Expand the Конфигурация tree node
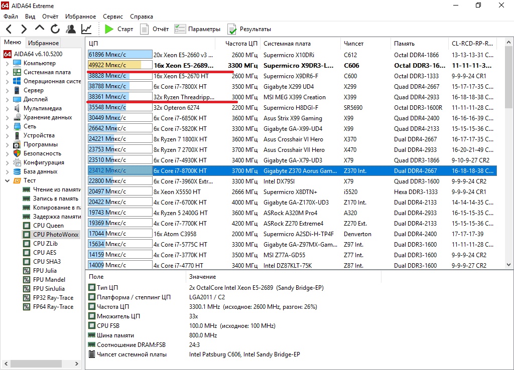 7,162
